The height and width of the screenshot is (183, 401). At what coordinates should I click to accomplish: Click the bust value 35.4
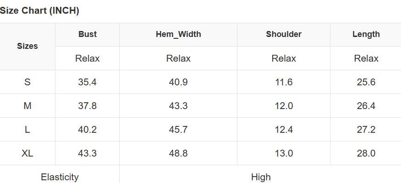click(88, 82)
